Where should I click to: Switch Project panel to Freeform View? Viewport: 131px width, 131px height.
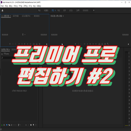(9, 125)
